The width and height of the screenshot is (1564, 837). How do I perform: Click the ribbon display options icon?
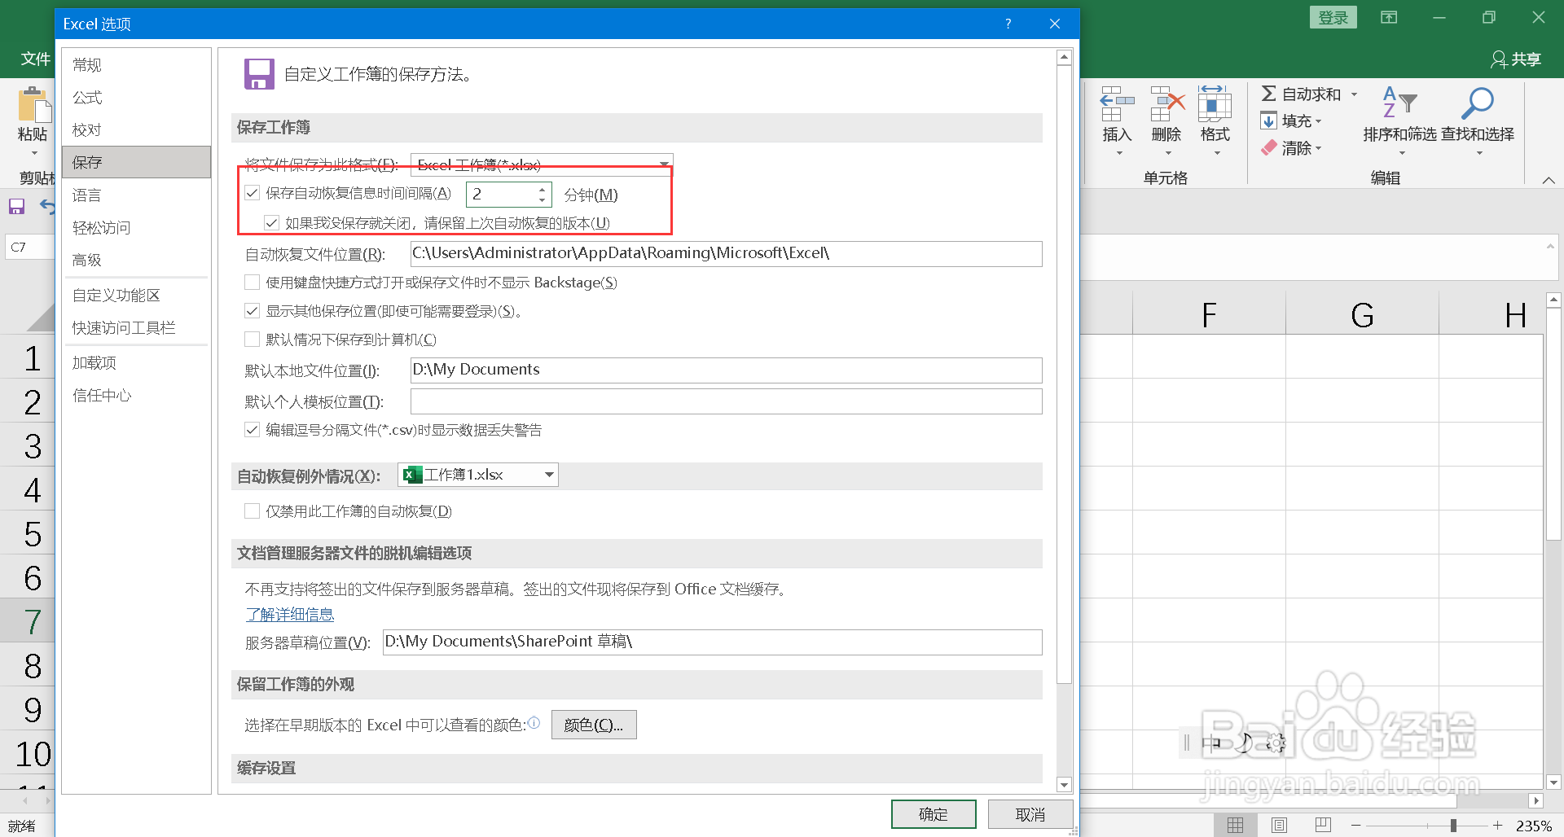(1389, 17)
